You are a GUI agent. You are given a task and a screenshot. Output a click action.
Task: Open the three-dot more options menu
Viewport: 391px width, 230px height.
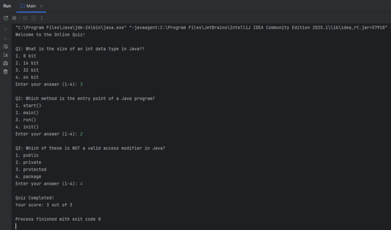(41, 18)
